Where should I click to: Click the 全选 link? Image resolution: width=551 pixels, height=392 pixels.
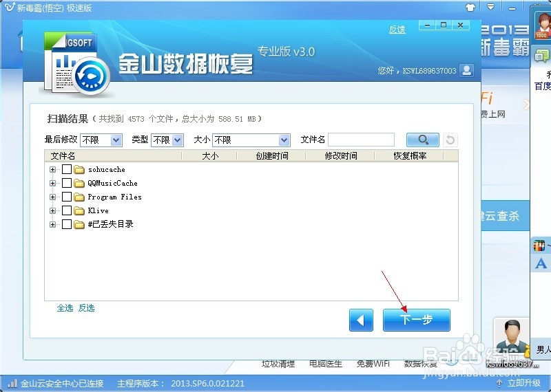point(65,308)
